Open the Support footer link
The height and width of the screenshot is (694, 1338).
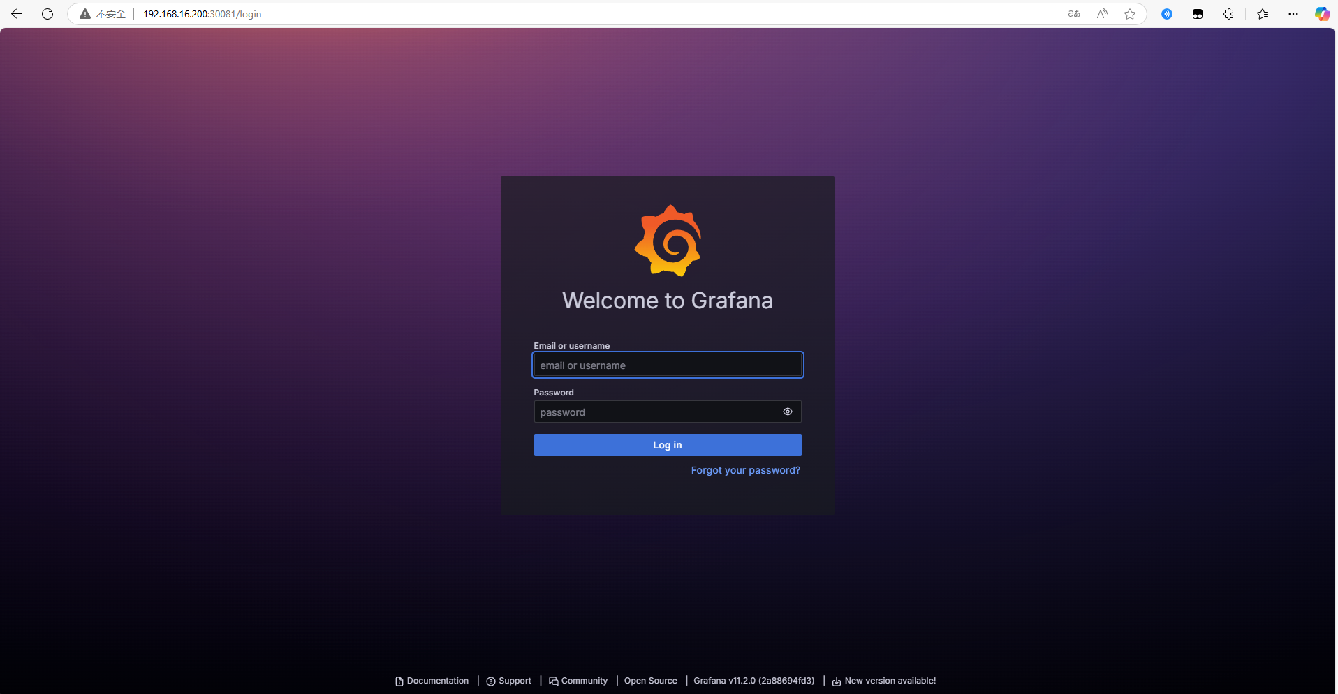509,681
